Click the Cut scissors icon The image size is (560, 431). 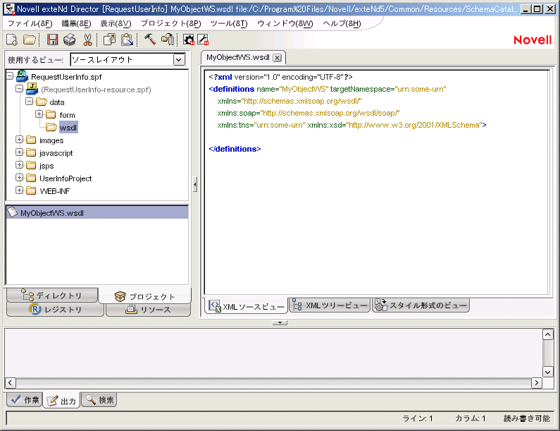(87, 40)
